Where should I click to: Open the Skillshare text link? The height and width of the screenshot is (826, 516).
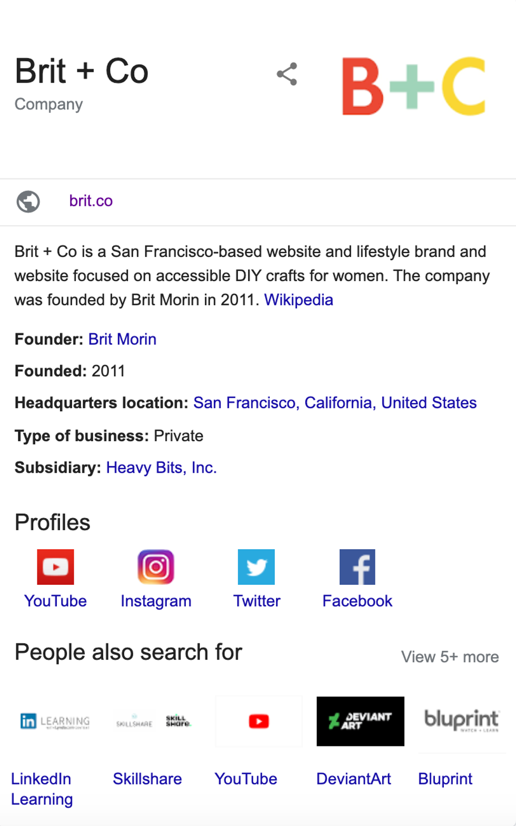(x=147, y=779)
